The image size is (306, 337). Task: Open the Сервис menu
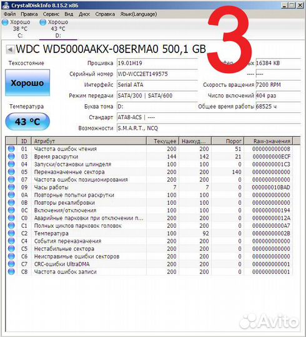(x=51, y=14)
